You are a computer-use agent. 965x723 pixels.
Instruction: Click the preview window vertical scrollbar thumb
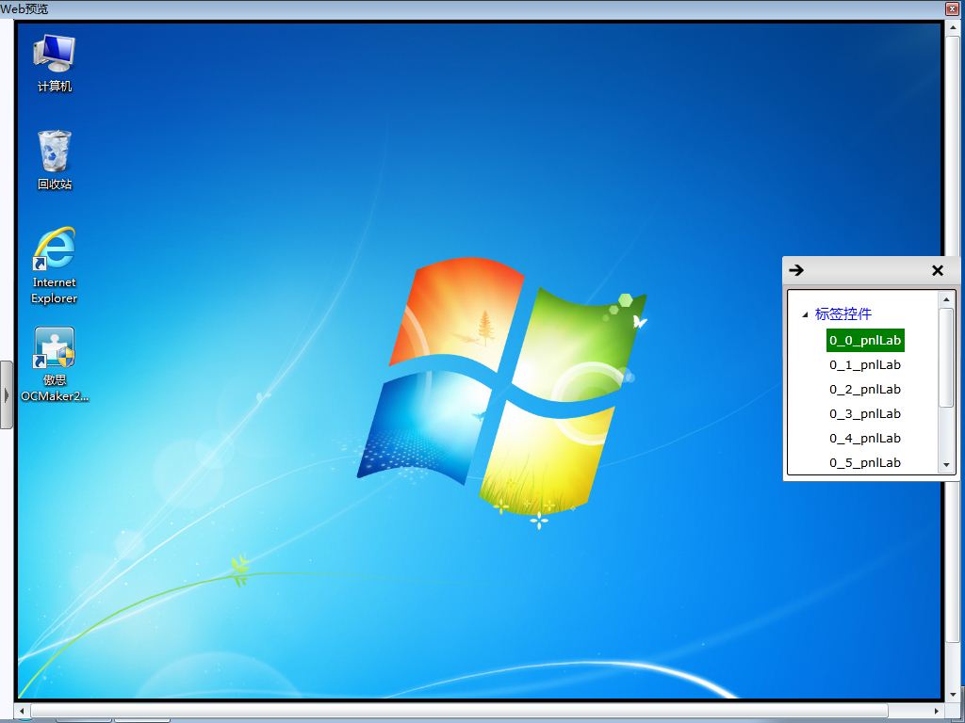952,341
